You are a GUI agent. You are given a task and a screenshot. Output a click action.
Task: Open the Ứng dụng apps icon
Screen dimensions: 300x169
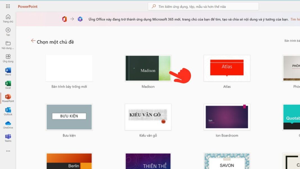pos(8,57)
